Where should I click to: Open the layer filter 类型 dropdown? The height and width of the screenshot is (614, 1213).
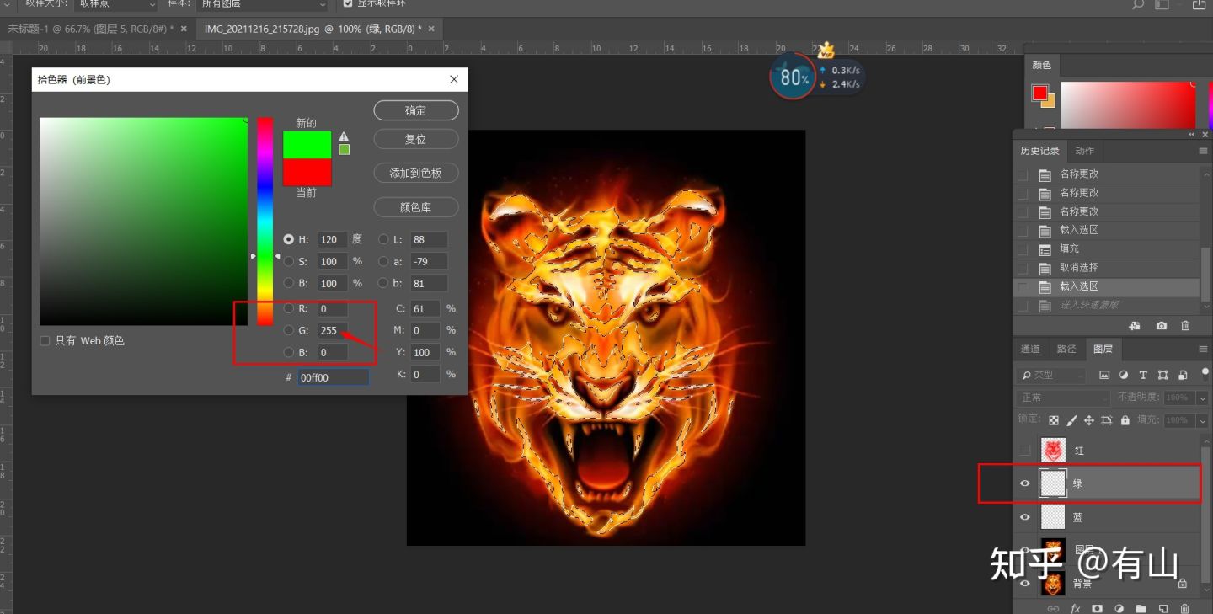click(1050, 375)
